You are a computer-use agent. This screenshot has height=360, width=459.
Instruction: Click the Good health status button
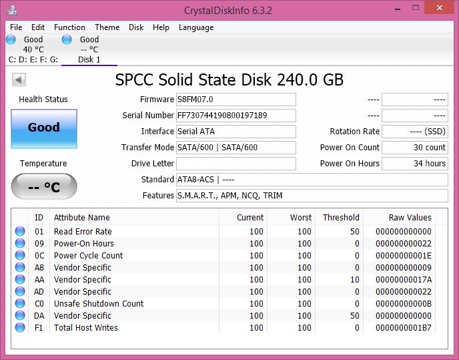pyautogui.click(x=44, y=129)
